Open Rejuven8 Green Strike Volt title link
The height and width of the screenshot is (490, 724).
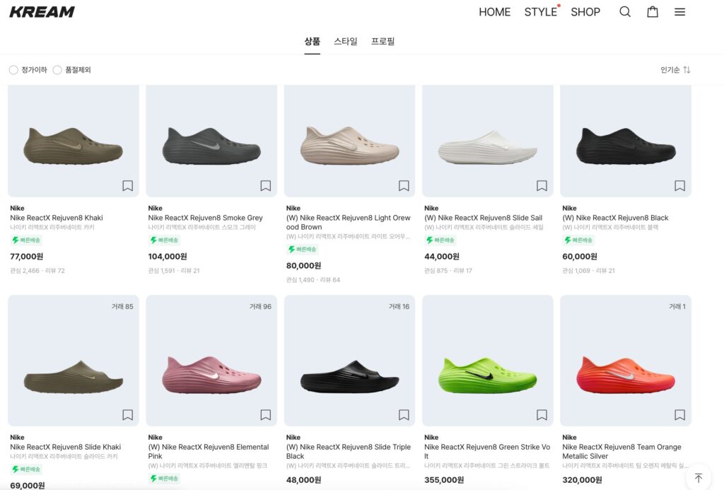487,452
